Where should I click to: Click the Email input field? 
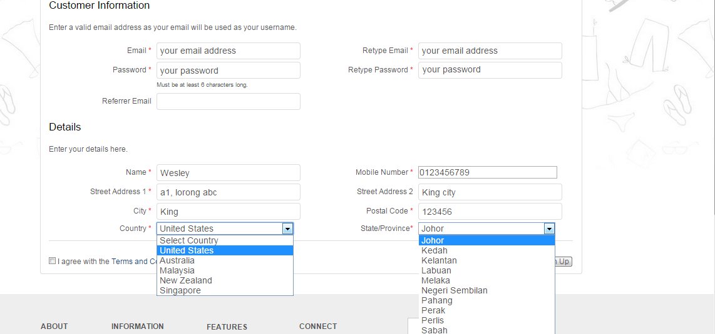tap(229, 51)
